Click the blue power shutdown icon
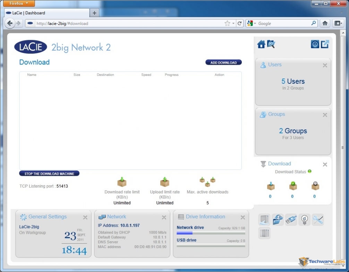Image resolution: width=349 pixels, height=272 pixels. pyautogui.click(x=315, y=44)
